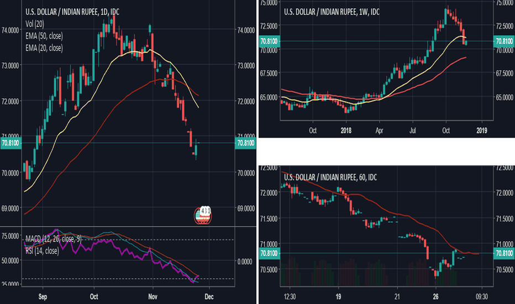Select the hourly chart title with '60, IDC'
The height and width of the screenshot is (304, 515).
pyautogui.click(x=330, y=177)
